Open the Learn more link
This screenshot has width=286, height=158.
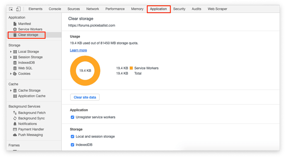click(78, 50)
